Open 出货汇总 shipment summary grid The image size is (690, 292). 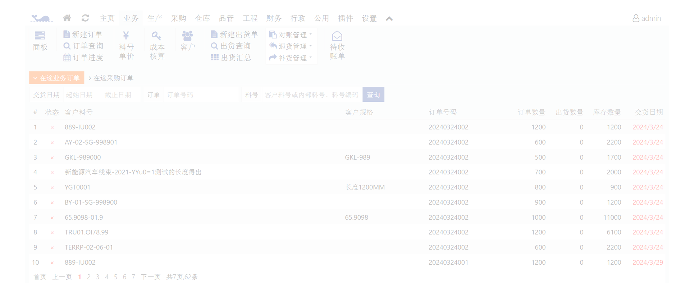(231, 58)
